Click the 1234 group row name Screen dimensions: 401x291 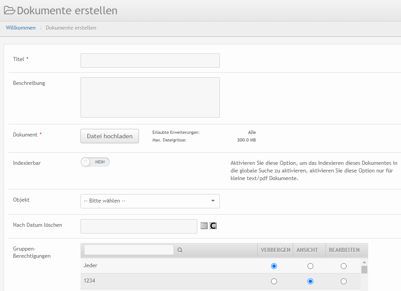point(89,281)
